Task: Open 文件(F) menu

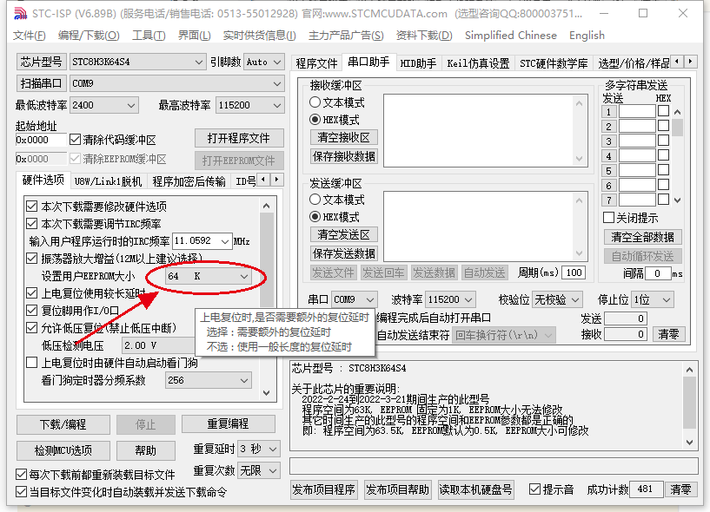Action: coord(29,36)
